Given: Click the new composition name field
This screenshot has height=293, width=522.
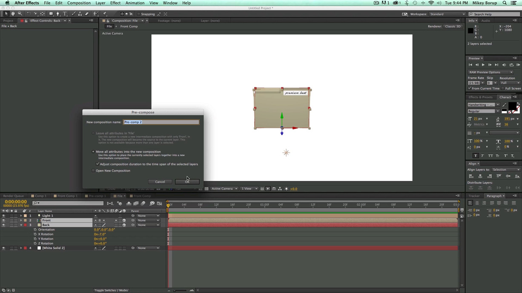Looking at the screenshot, I should pyautogui.click(x=161, y=122).
